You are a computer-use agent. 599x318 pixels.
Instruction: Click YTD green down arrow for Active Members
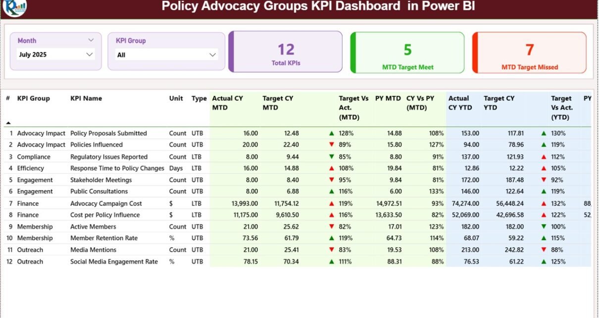544,227
